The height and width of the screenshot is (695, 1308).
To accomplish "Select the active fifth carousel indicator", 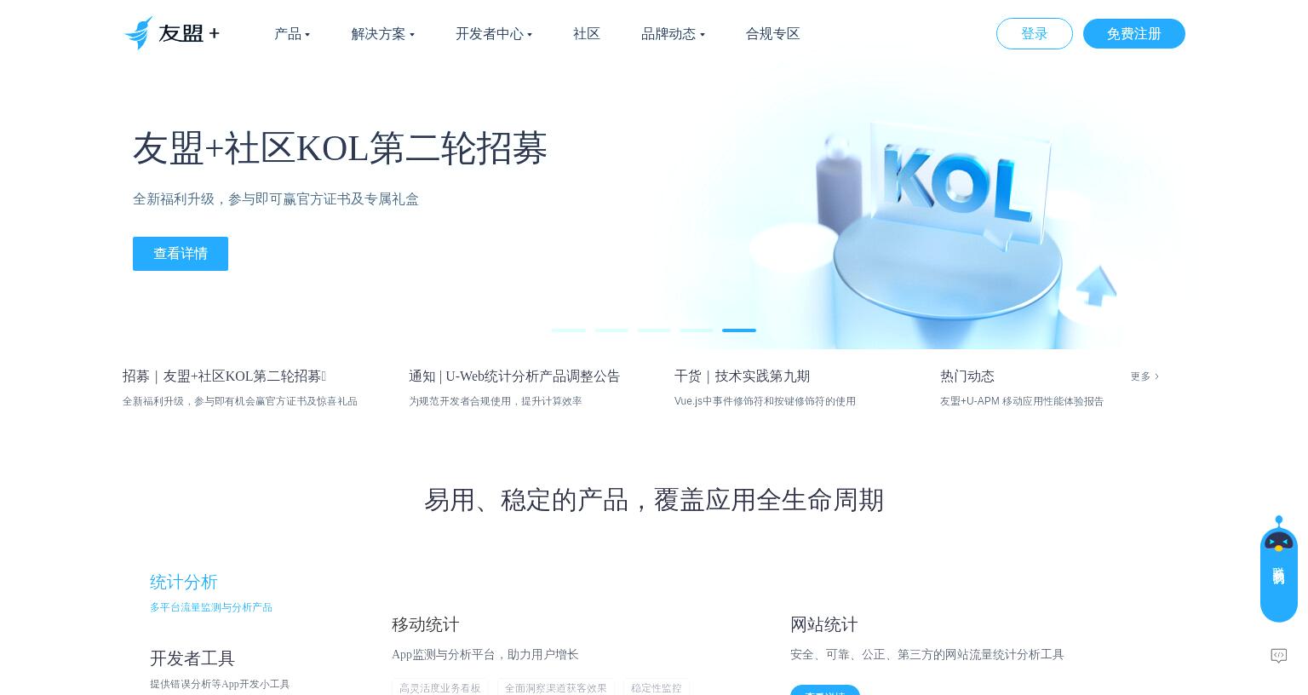I will 739,330.
